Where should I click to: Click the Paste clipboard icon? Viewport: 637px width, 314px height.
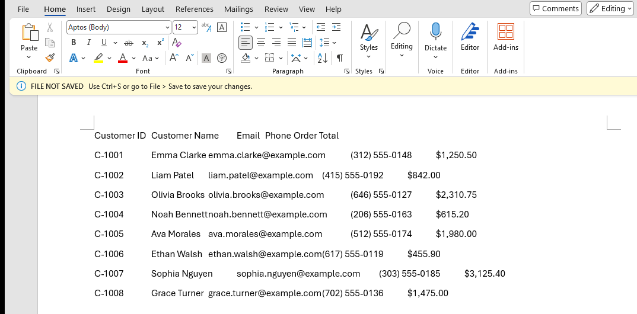click(30, 33)
